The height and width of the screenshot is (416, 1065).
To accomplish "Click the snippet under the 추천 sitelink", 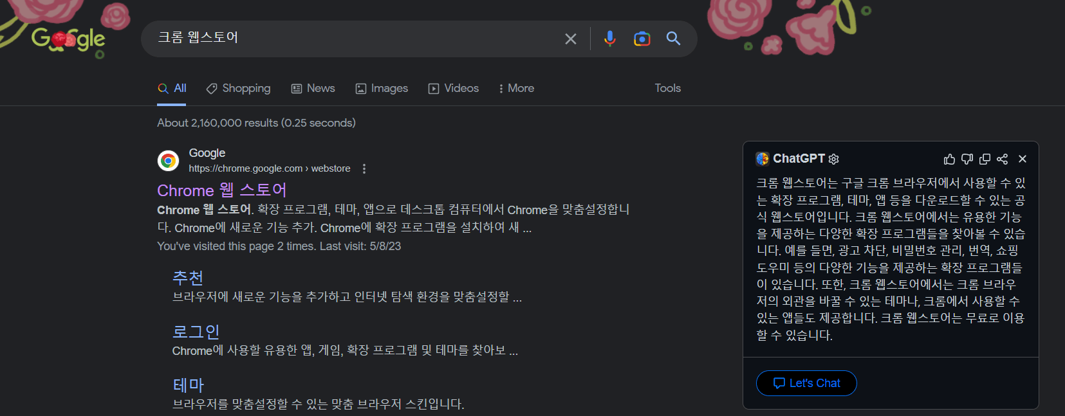I will pos(347,297).
